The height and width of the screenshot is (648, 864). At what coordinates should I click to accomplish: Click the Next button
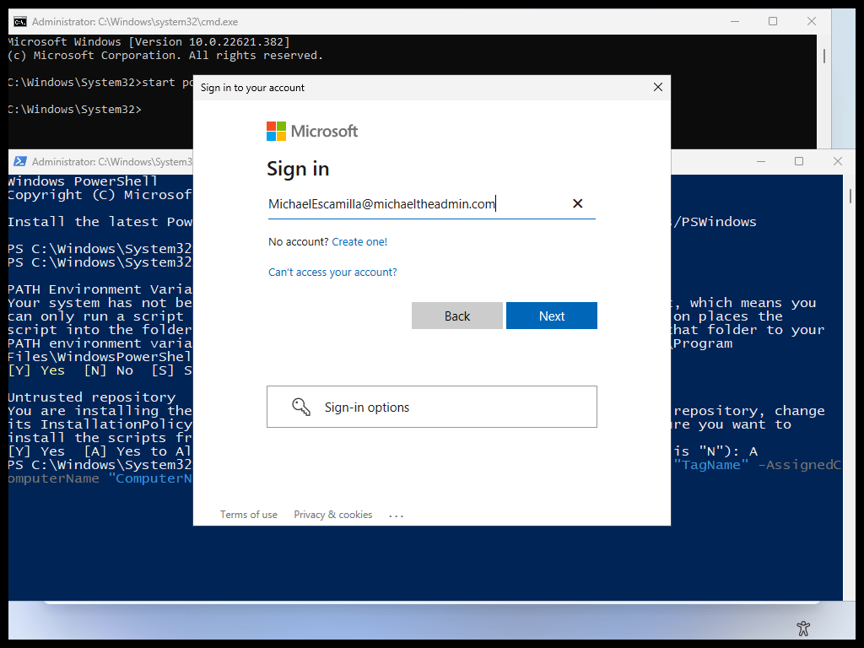point(551,316)
